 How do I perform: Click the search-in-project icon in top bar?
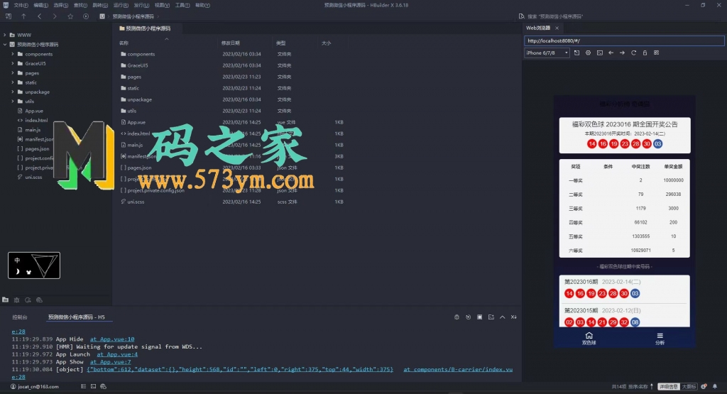click(522, 16)
